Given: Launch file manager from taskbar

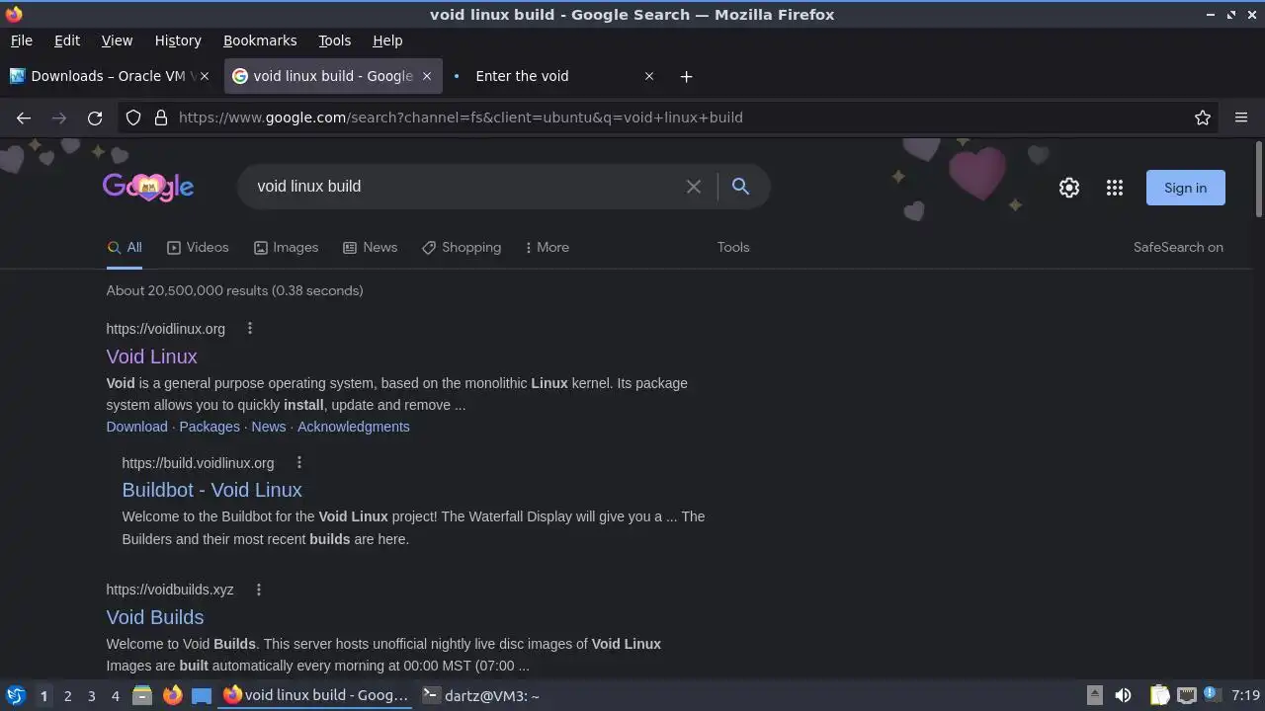Looking at the screenshot, I should point(142,695).
